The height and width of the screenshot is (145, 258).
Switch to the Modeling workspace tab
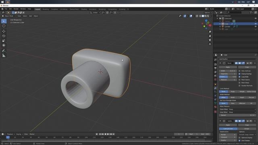coord(46,9)
